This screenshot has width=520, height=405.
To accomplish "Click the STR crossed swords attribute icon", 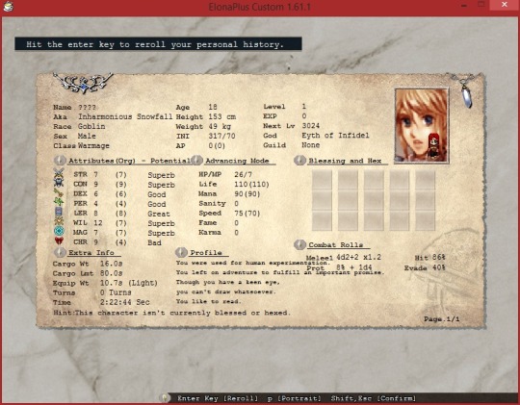I will pos(59,173).
